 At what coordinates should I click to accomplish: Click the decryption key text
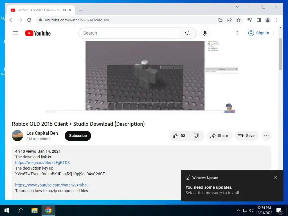pos(61,174)
